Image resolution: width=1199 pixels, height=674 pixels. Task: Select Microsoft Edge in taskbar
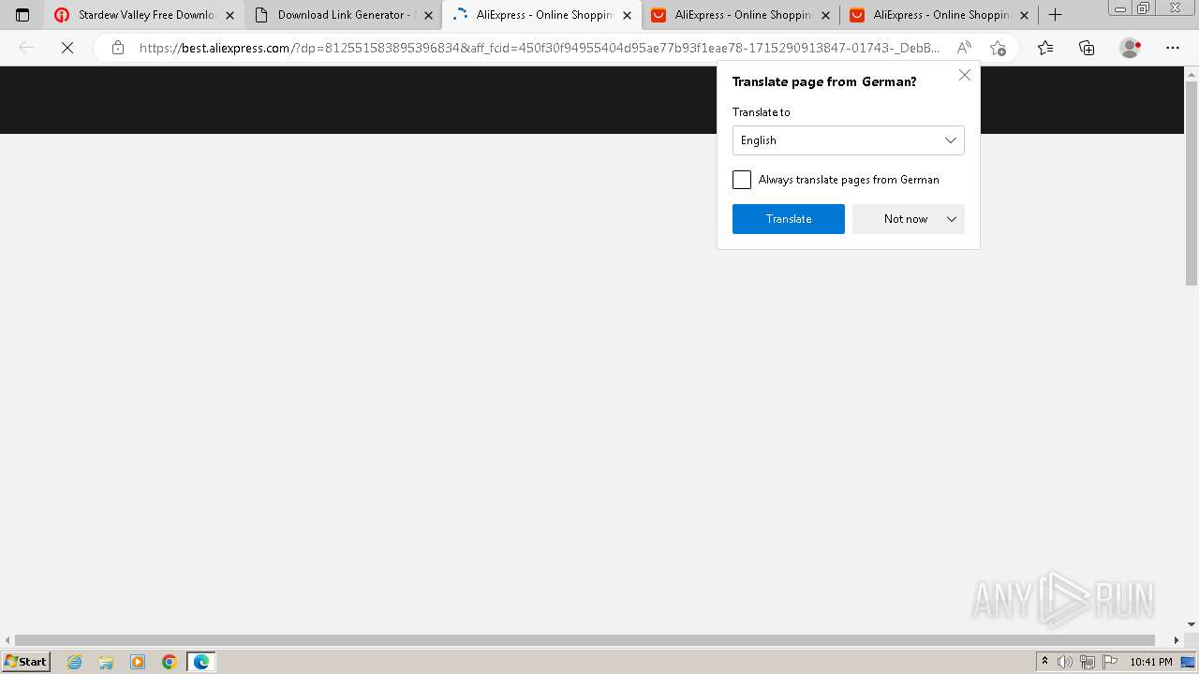tap(201, 662)
